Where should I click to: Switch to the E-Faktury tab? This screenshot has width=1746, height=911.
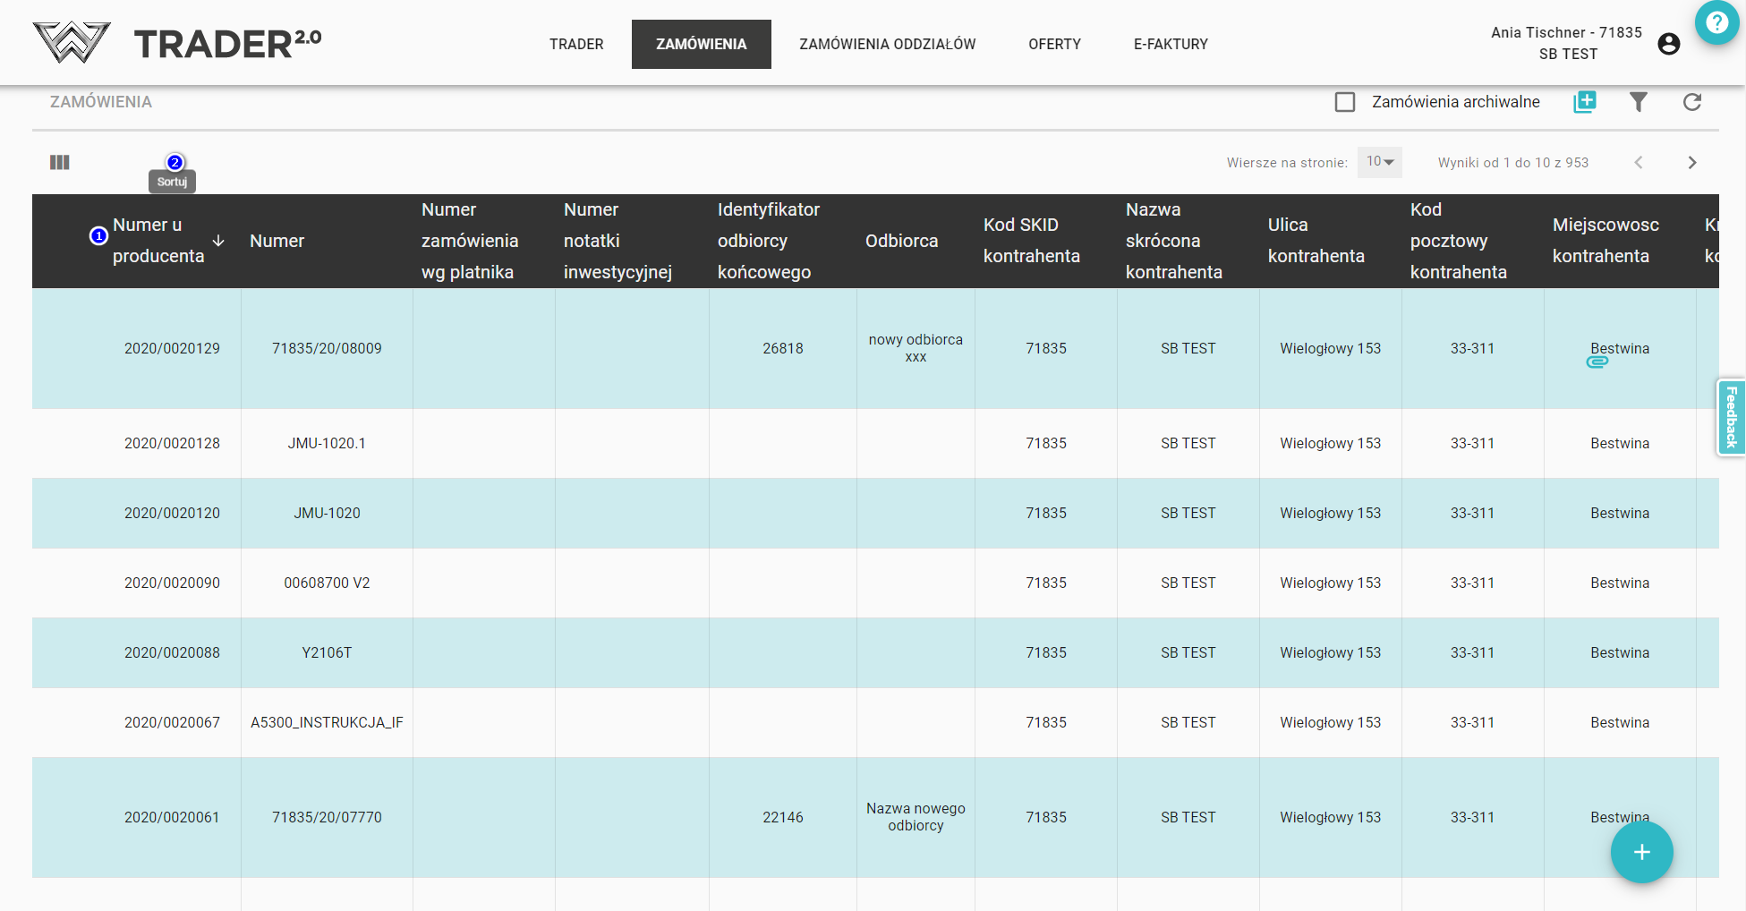point(1170,44)
